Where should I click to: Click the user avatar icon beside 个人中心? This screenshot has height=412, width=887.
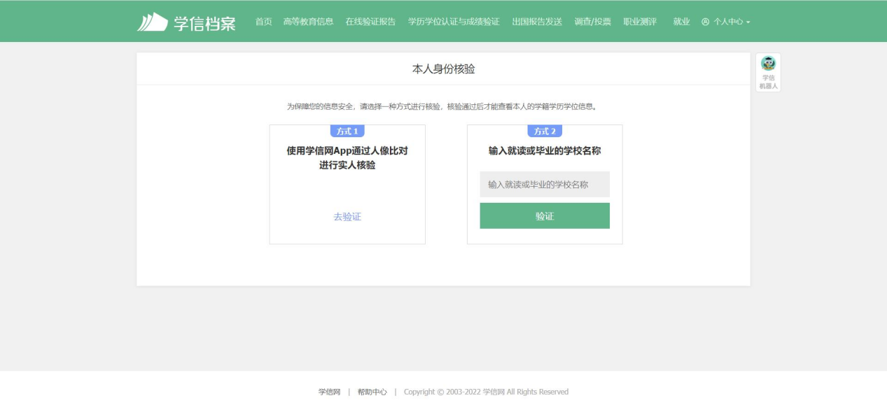705,22
